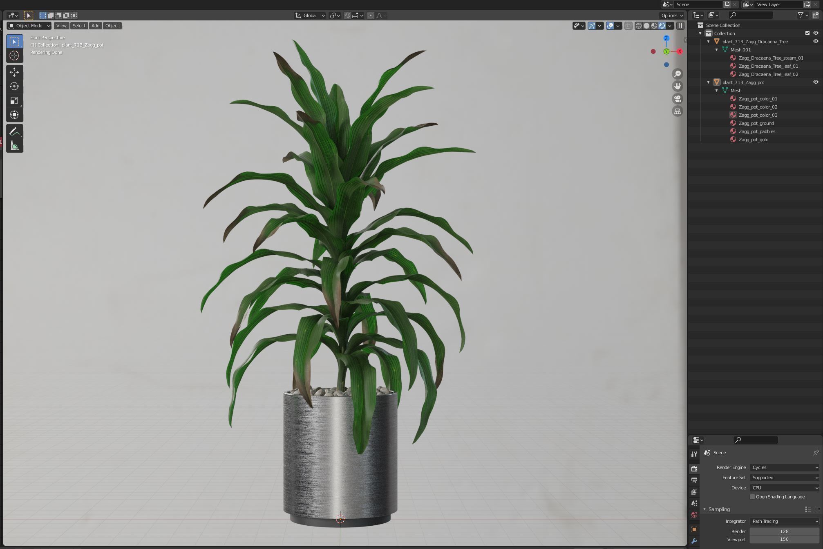Add new collection in outliner
Screen dimensions: 823x549
point(815,15)
